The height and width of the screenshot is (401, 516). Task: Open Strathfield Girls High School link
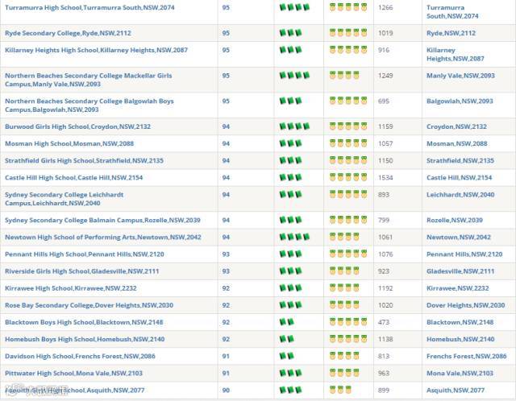pyautogui.click(x=84, y=161)
